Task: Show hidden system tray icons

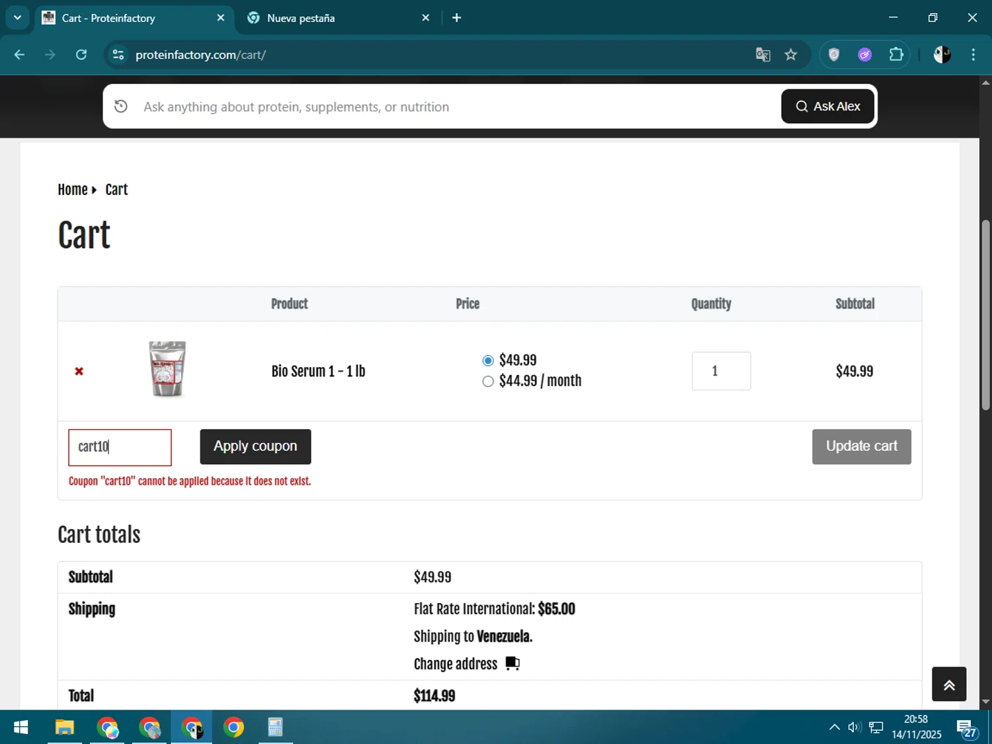Action: [x=835, y=727]
